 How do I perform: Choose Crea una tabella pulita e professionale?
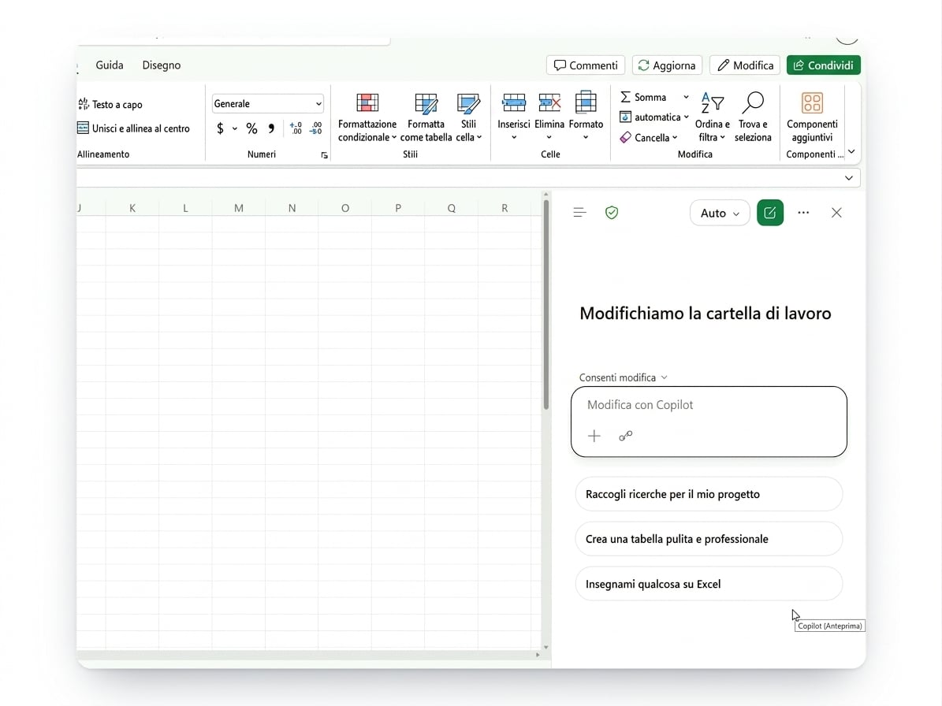[709, 539]
